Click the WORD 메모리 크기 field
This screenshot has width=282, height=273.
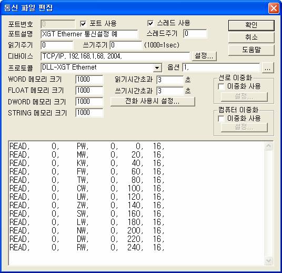pyautogui.click(x=89, y=80)
